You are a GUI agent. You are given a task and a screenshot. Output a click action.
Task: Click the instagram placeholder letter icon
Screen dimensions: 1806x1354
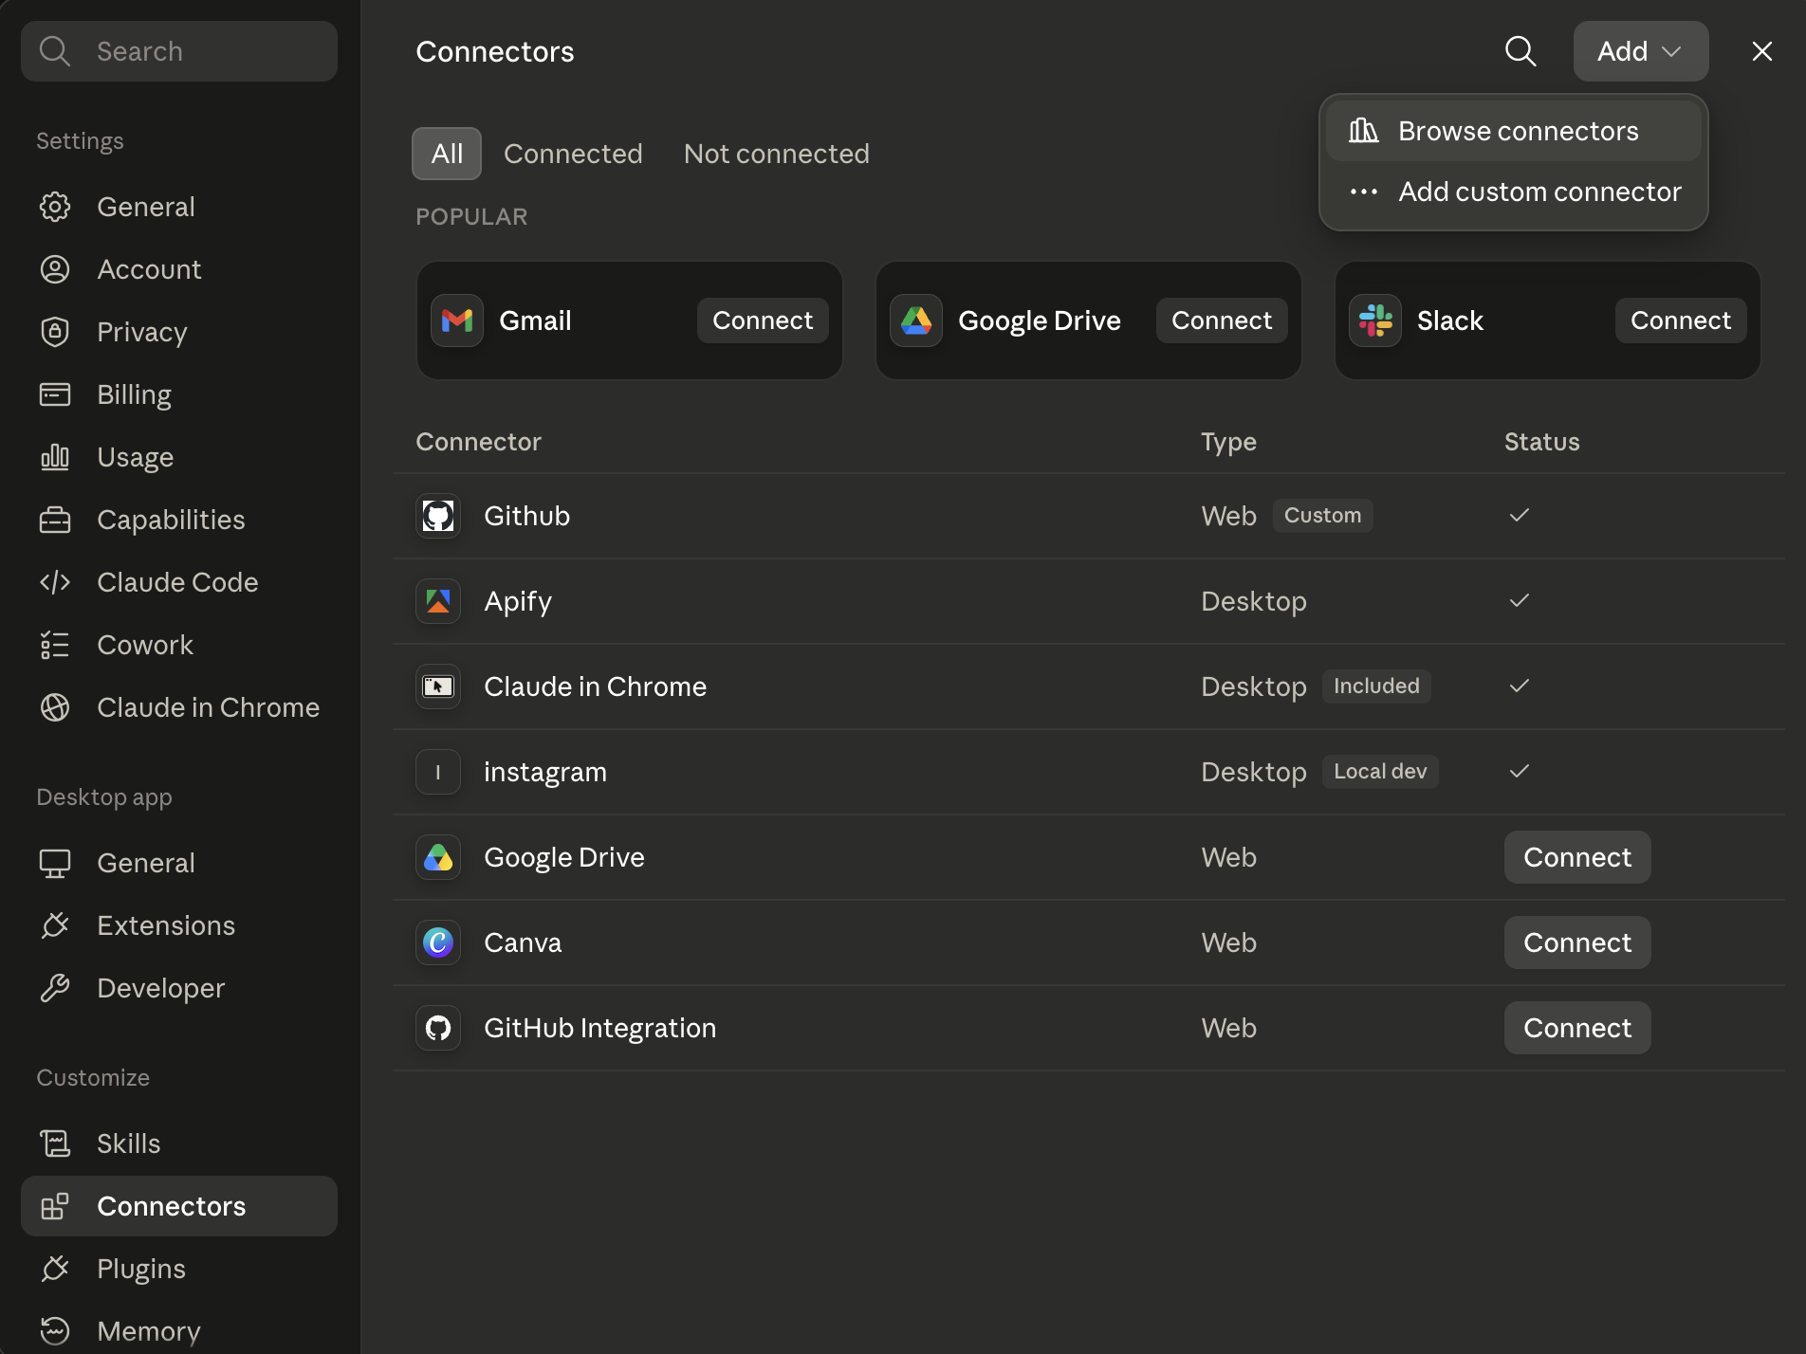click(438, 772)
